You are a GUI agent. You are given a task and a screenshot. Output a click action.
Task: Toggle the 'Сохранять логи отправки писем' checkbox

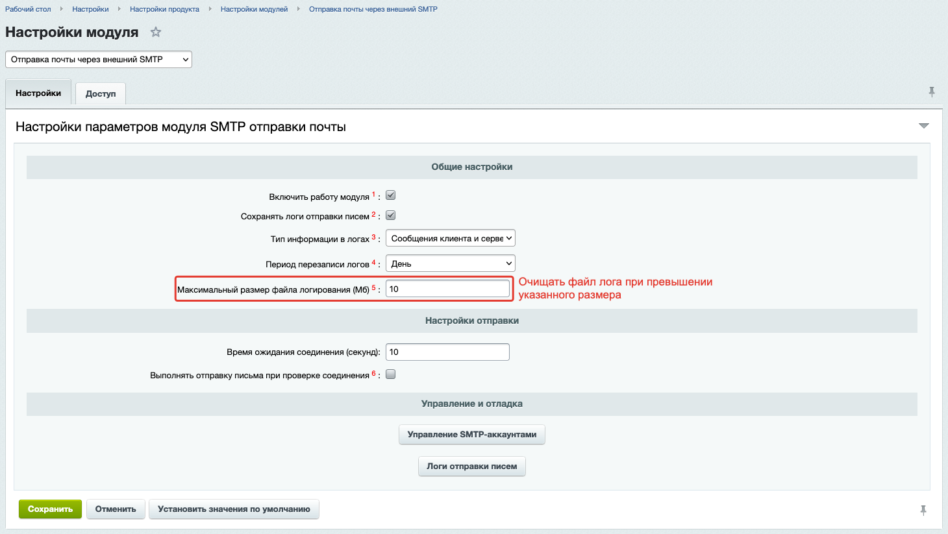point(391,215)
